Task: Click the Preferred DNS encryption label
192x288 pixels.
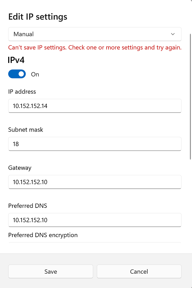Action: (x=43, y=235)
